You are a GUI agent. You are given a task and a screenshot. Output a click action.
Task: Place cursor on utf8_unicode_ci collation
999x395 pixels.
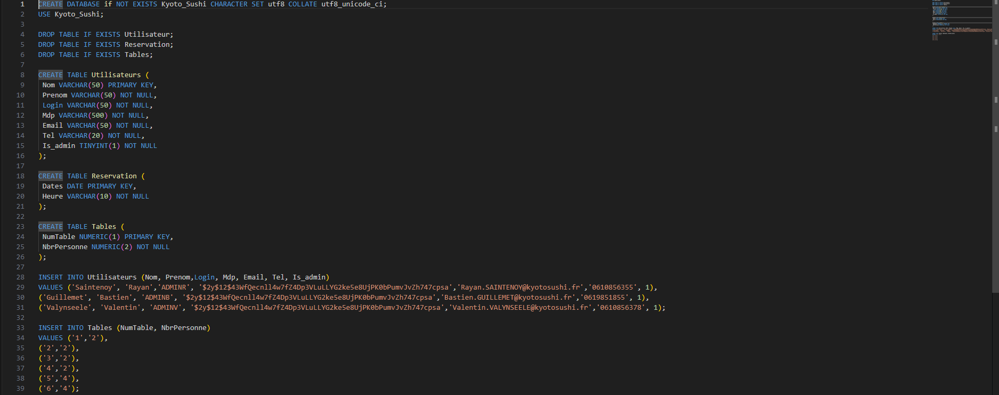(x=354, y=4)
